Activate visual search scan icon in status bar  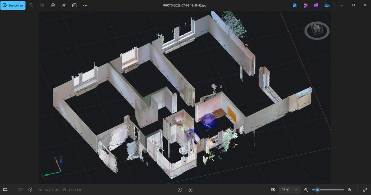click(180, 190)
